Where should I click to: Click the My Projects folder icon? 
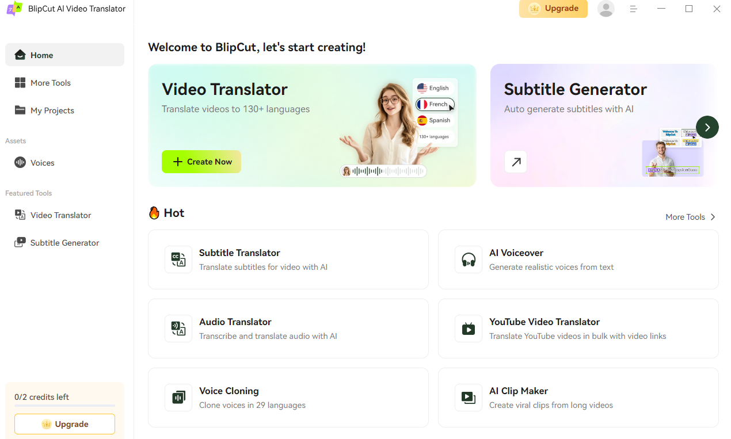tap(20, 110)
